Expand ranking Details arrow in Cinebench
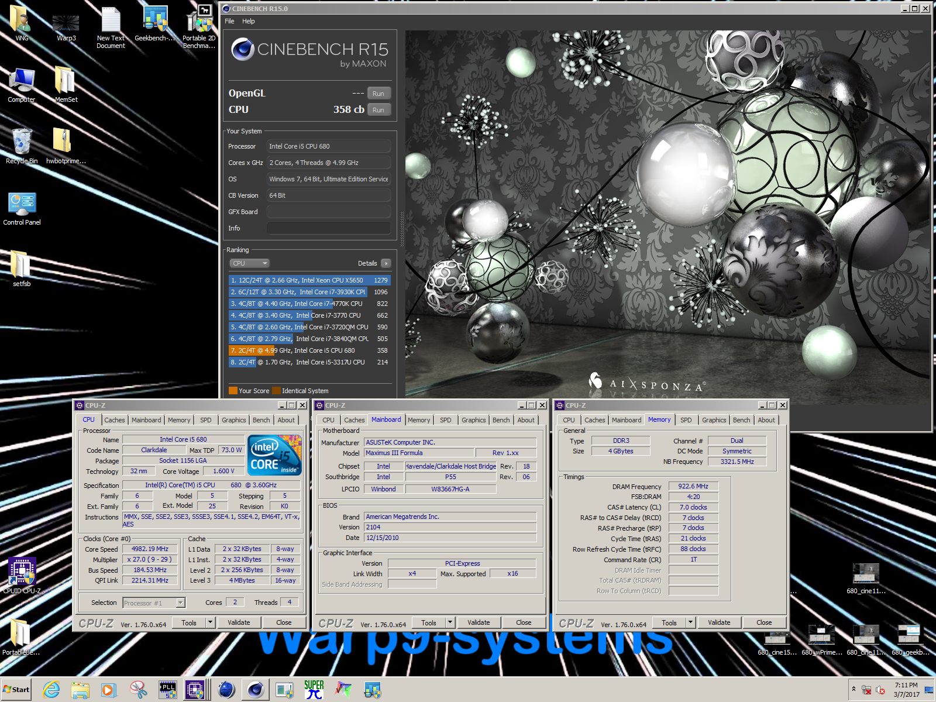 coord(386,263)
